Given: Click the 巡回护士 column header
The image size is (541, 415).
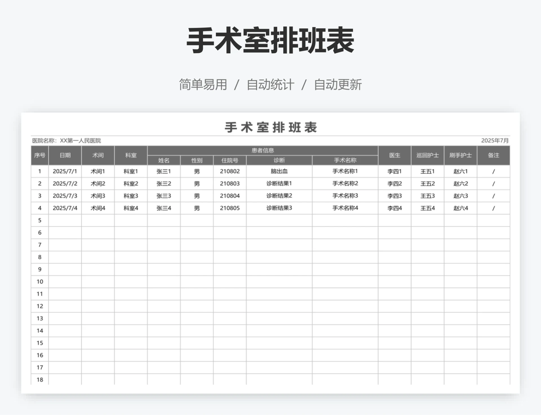Looking at the screenshot, I should coord(428,155).
